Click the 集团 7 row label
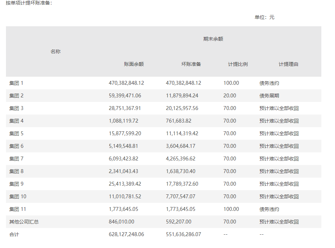The image size is (335, 248). coord(16,159)
